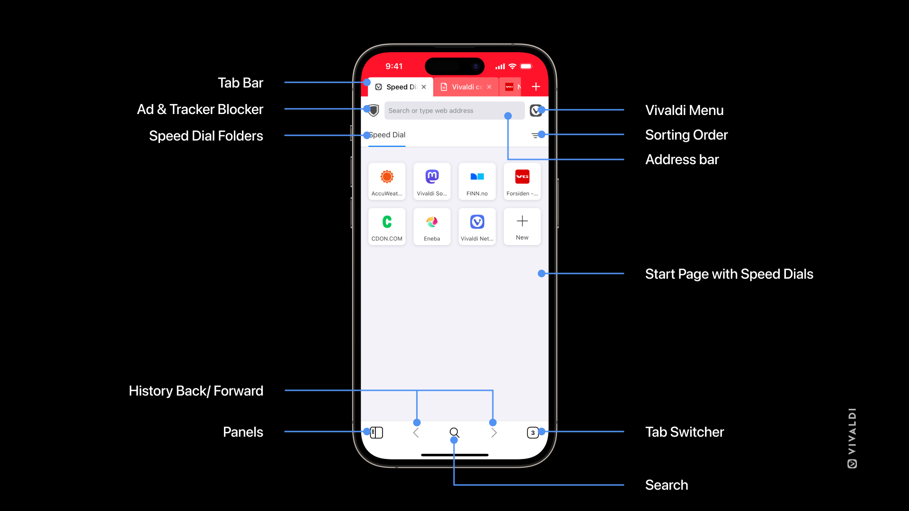Toggle Sorting Order for Speed Dials
The image size is (909, 511).
click(535, 135)
